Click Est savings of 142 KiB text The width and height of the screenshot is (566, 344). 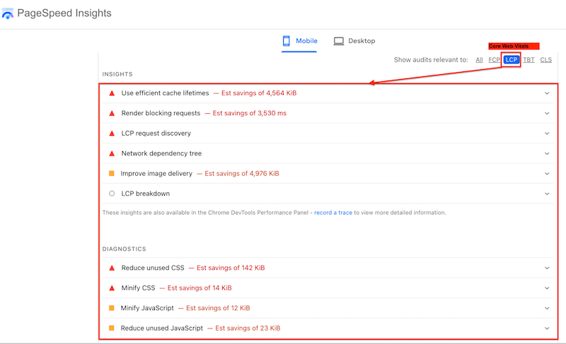(231, 268)
